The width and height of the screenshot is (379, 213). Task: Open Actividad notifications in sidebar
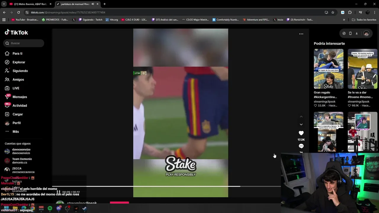coord(16,106)
